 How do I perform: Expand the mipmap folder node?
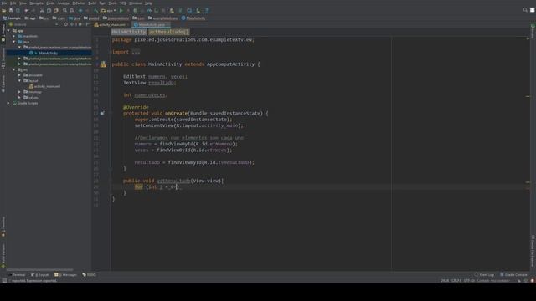point(19,92)
